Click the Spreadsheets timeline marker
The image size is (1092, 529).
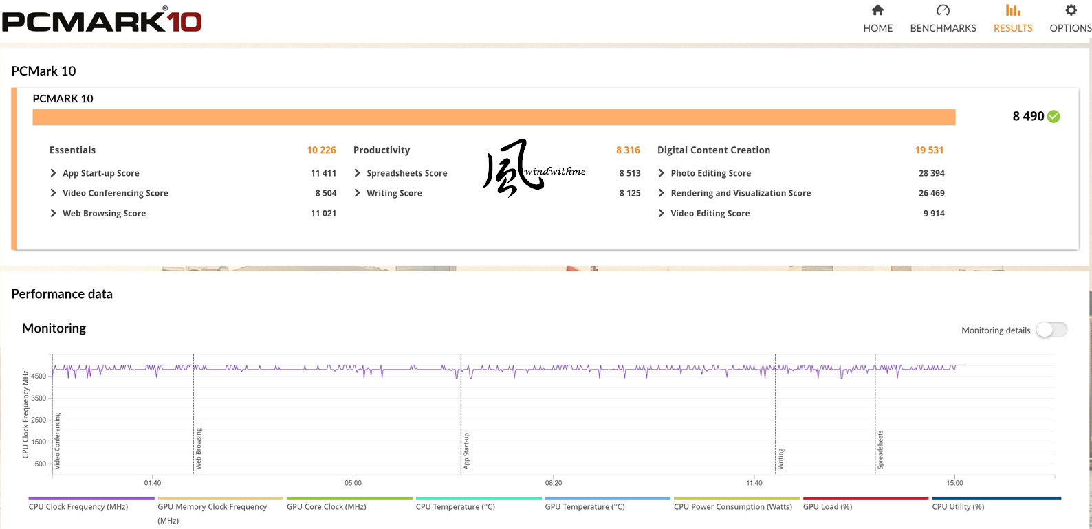pyautogui.click(x=880, y=450)
